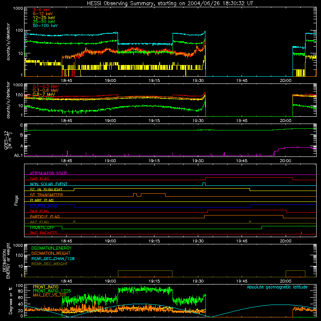Viewport: 321px width, 321px height.
Task: Click the red BAD_PACKETS spike marker
Action: pos(301,233)
